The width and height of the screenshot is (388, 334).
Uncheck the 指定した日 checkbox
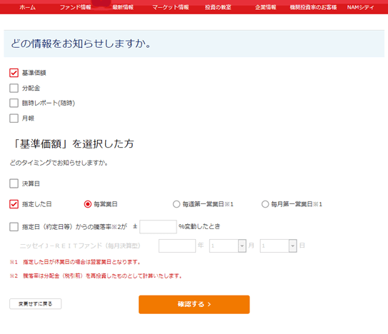pyautogui.click(x=14, y=204)
